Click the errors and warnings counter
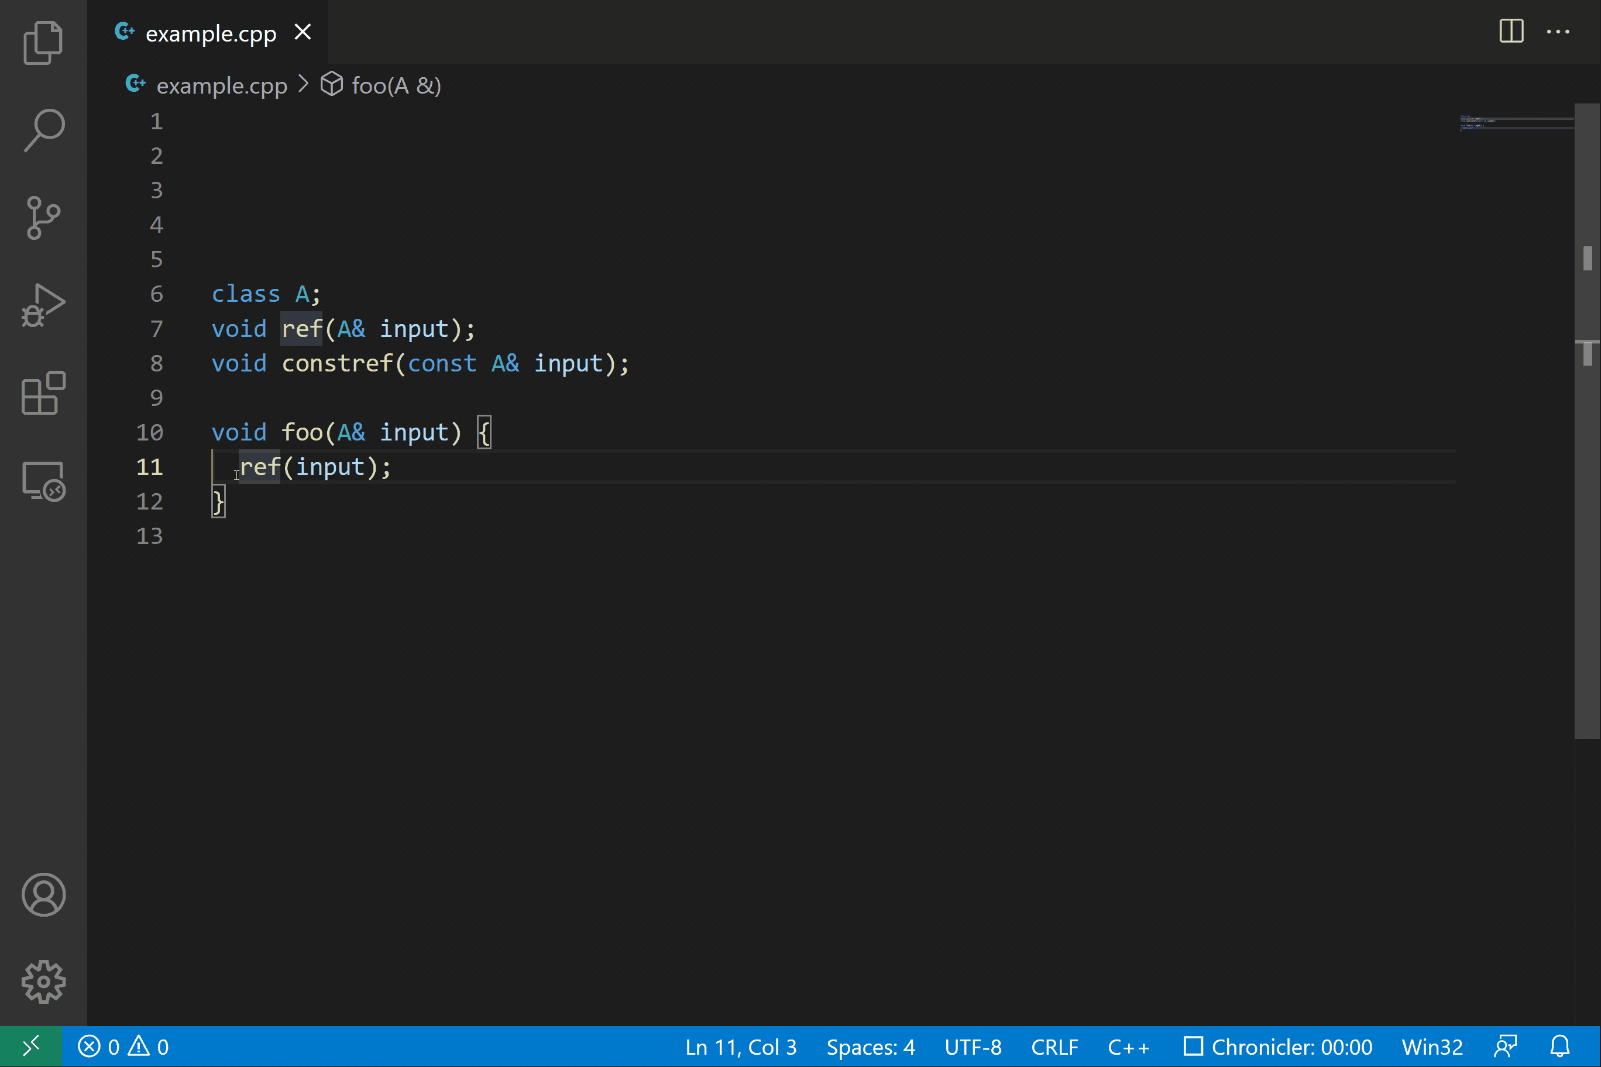Viewport: 1601px width, 1067px height. 124,1047
